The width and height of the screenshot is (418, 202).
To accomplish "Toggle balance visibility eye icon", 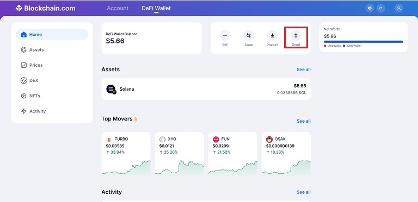I will pyautogui.click(x=370, y=8).
